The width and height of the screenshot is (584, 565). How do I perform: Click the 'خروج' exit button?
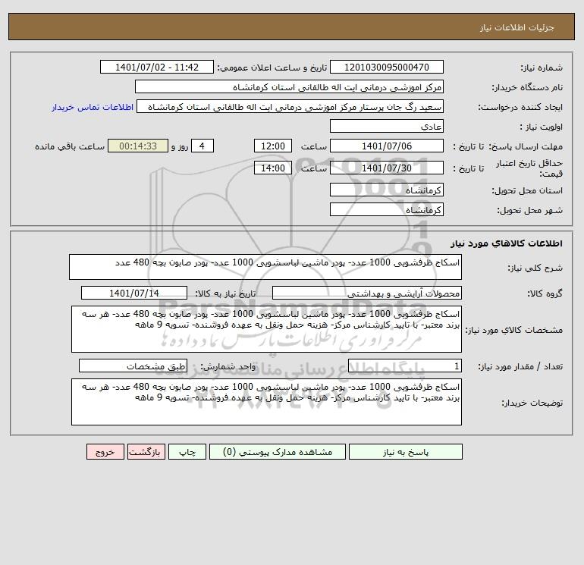click(105, 452)
